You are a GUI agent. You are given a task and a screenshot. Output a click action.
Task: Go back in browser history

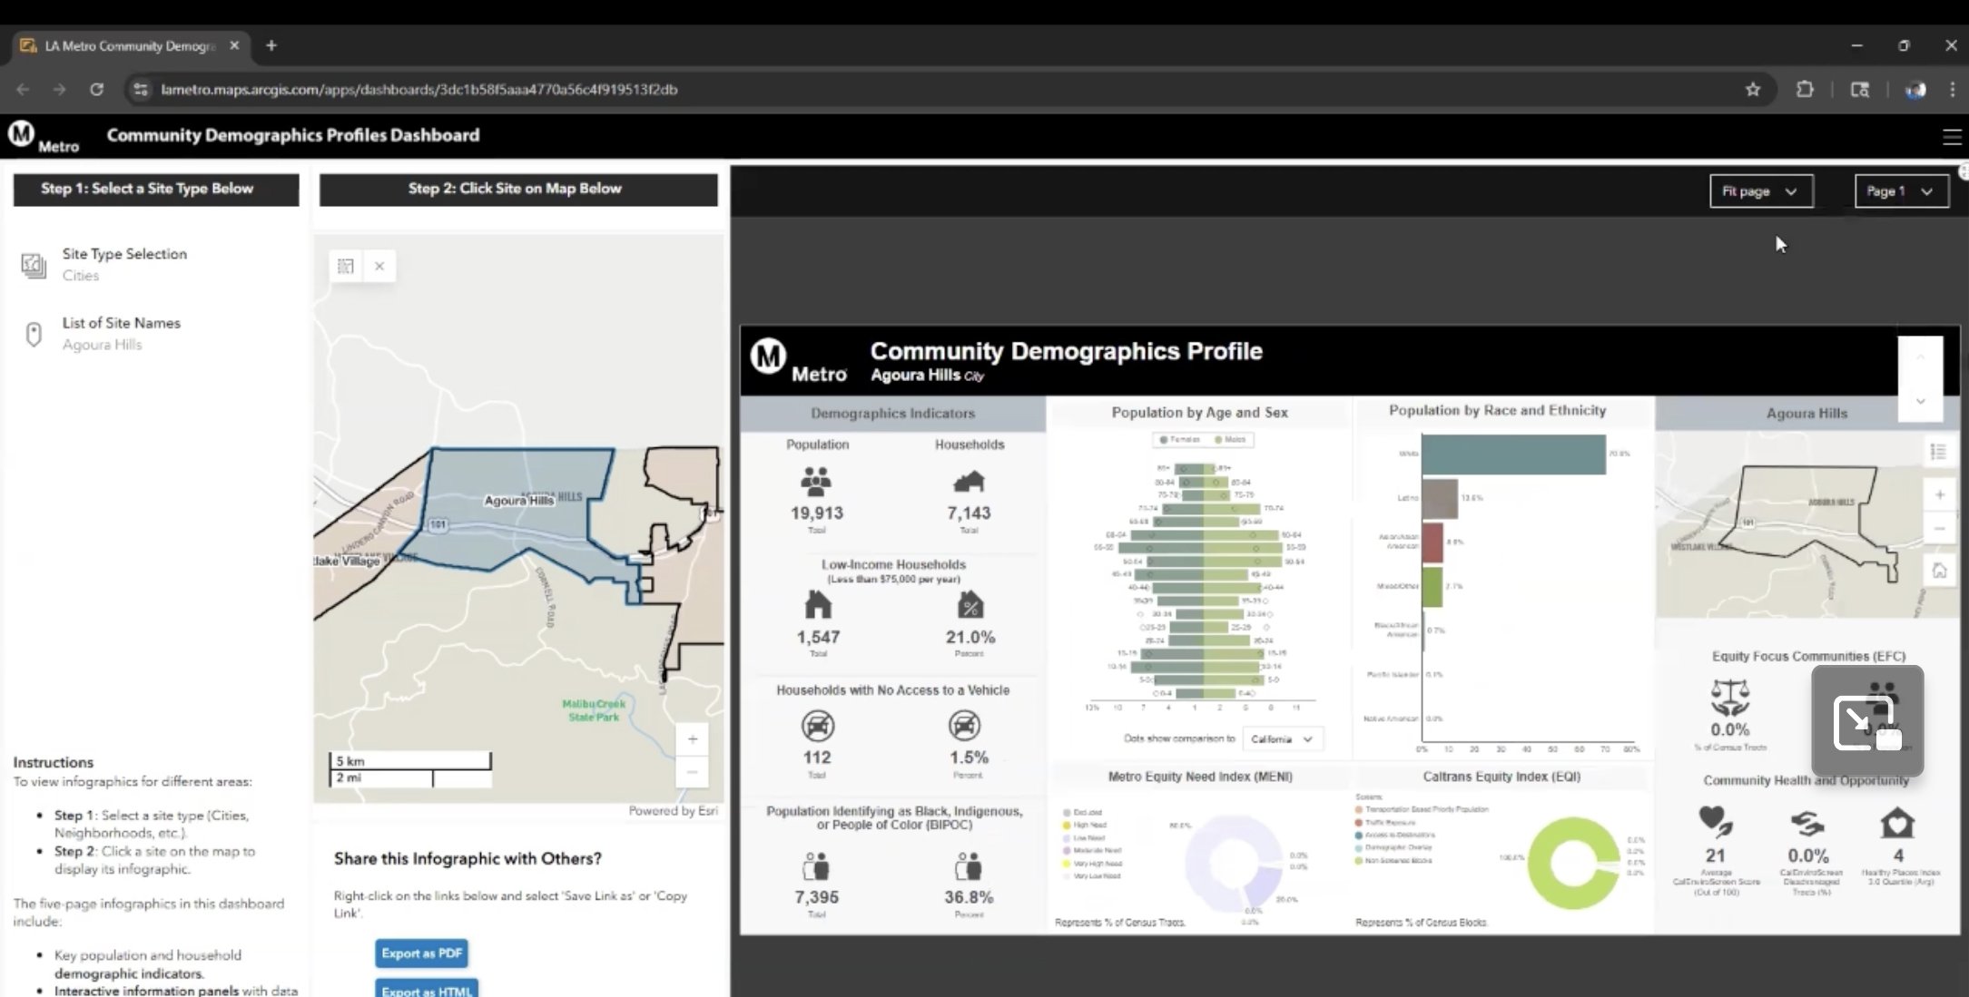(23, 89)
